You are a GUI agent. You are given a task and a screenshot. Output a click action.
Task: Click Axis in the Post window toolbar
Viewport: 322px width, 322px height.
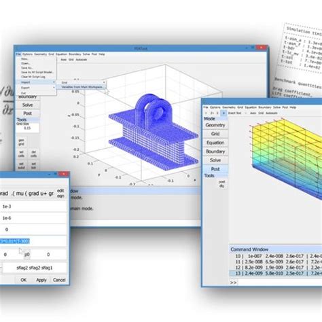253,113
